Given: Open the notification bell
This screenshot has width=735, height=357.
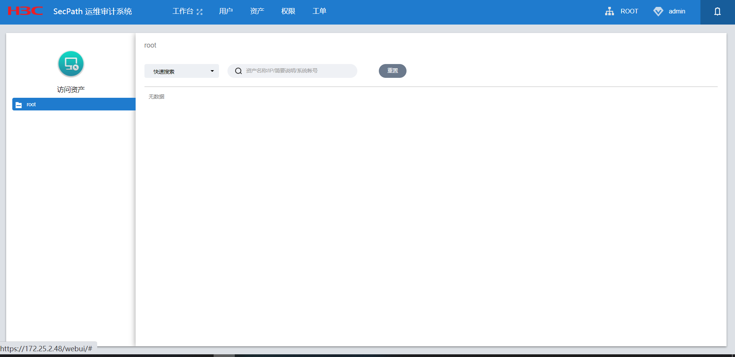Looking at the screenshot, I should (717, 12).
